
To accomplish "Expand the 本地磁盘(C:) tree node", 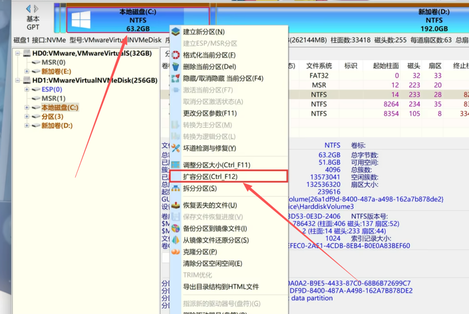I will pyautogui.click(x=27, y=108).
